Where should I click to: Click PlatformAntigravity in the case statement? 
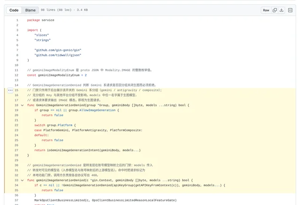click(x=90, y=130)
